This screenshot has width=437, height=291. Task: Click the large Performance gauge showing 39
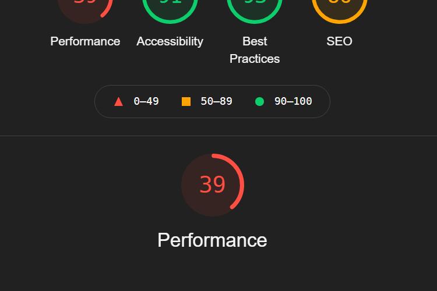(213, 185)
